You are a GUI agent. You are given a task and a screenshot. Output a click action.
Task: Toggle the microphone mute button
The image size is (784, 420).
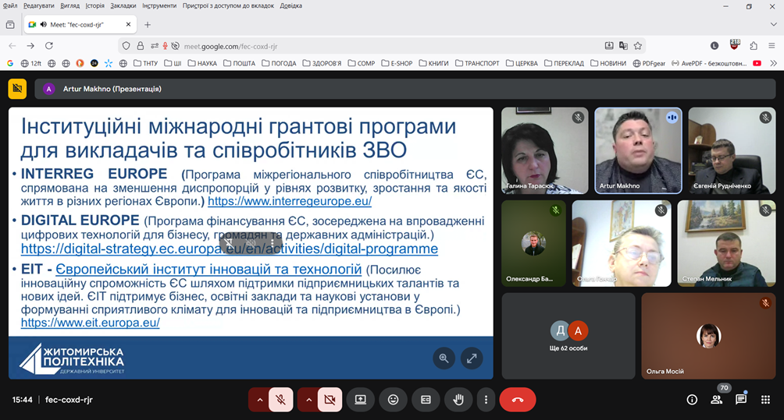click(280, 400)
